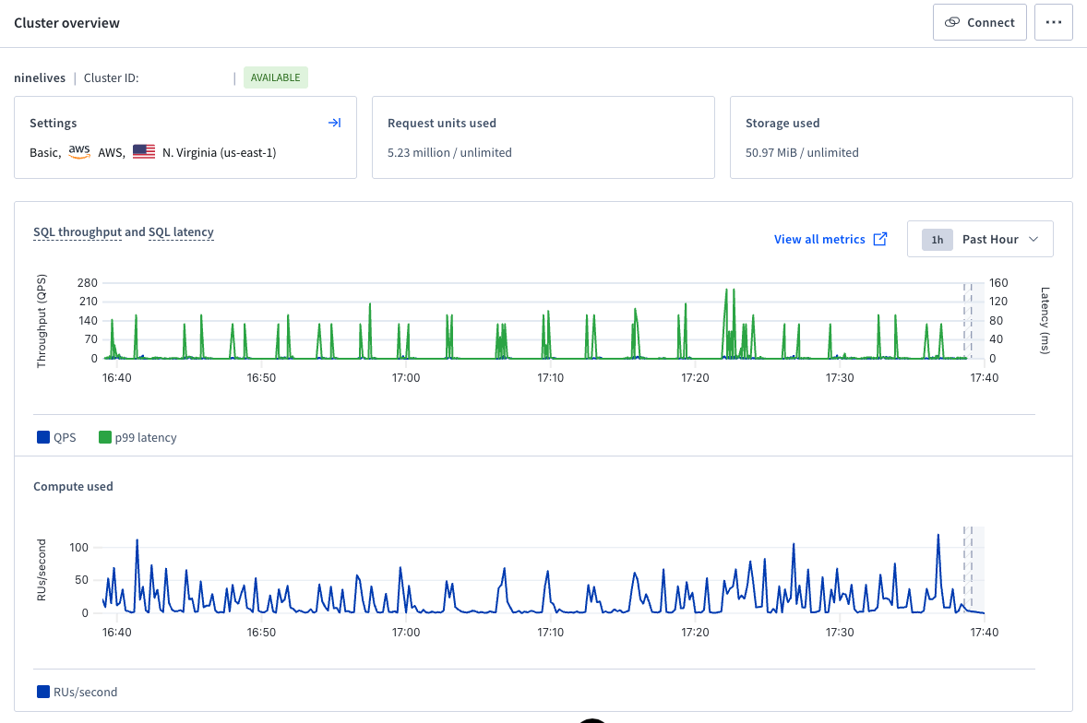Click the blue QPS color swatch
1087x723 pixels.
(x=43, y=437)
